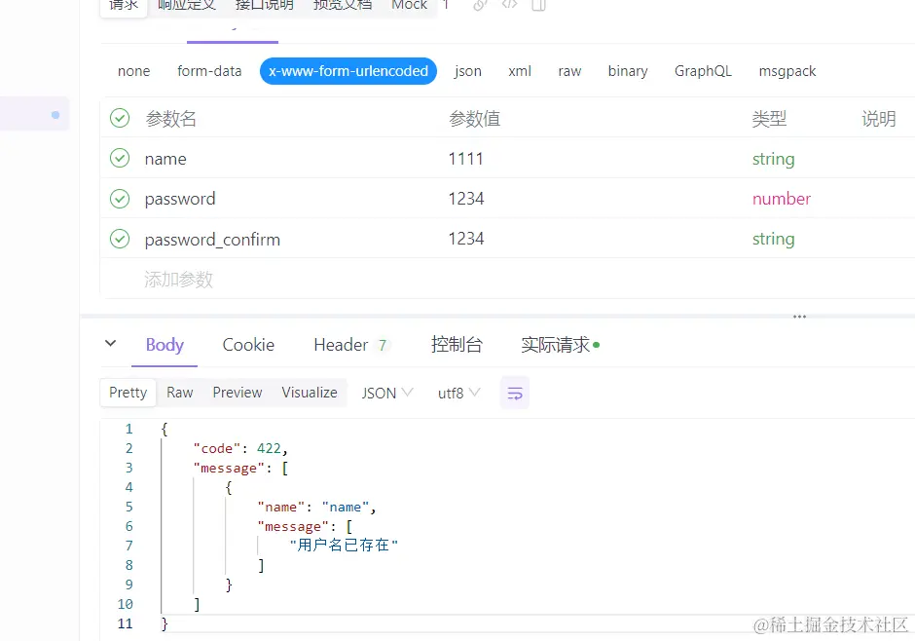This screenshot has width=915, height=641.
Task: Open the Header tab with 7 entries
Action: click(x=350, y=345)
